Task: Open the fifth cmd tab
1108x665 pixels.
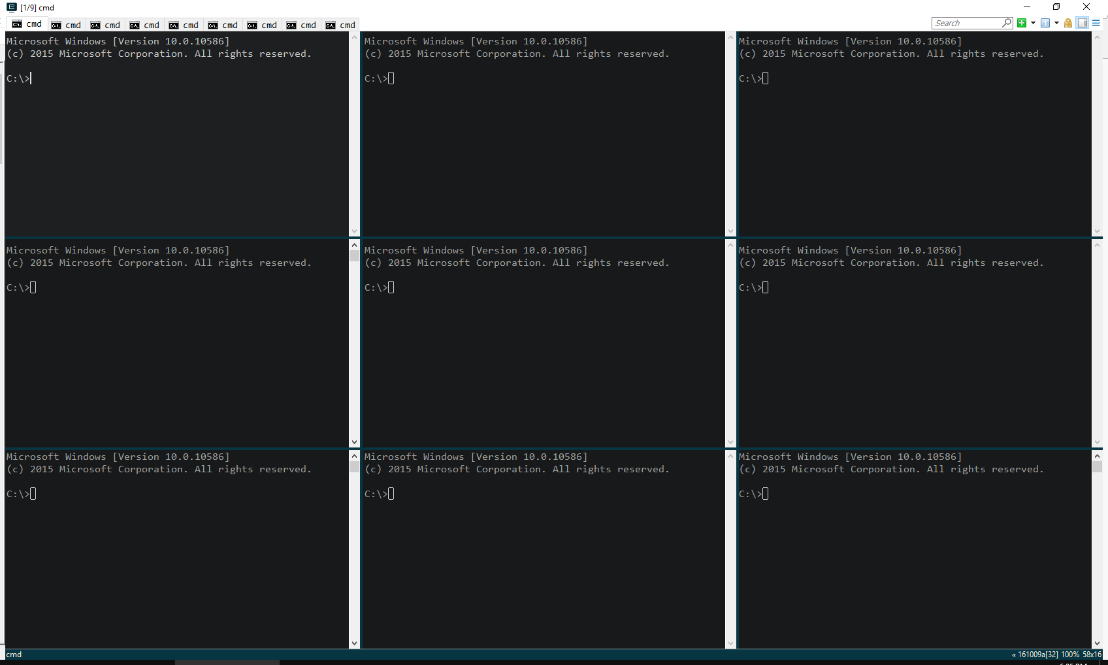Action: tap(184, 25)
